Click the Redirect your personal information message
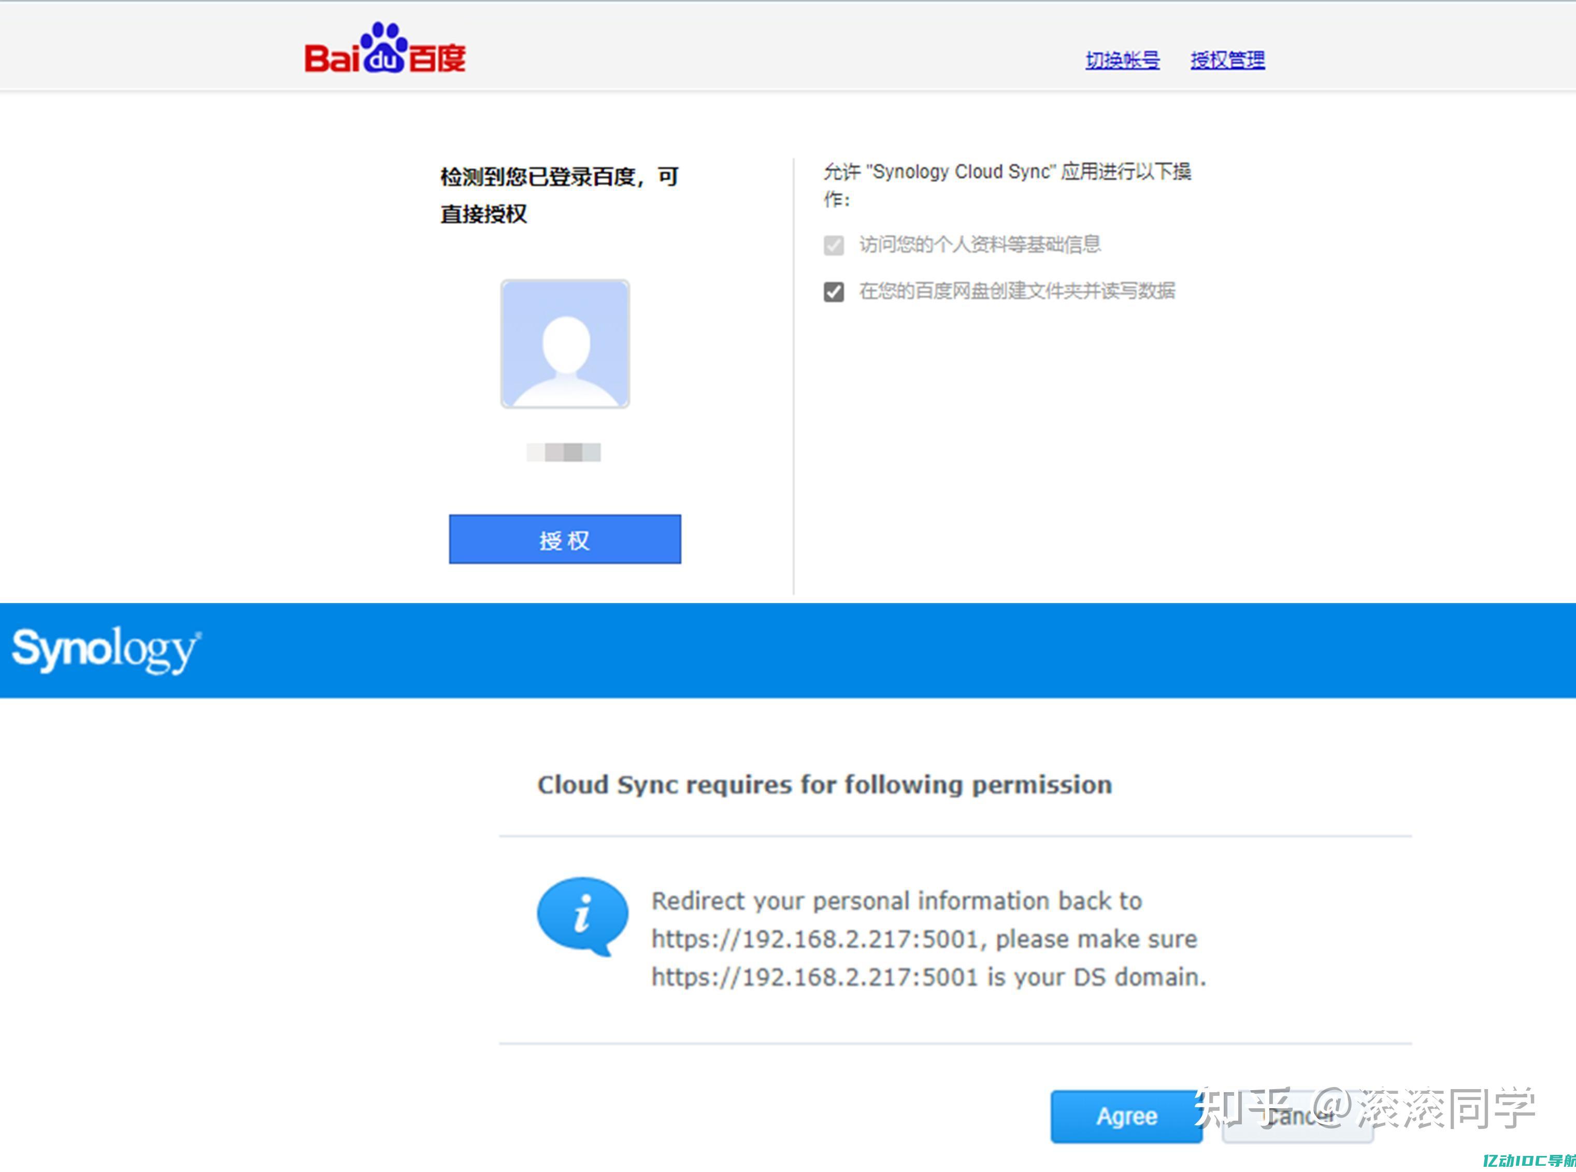This screenshot has height=1172, width=1576. tap(929, 939)
